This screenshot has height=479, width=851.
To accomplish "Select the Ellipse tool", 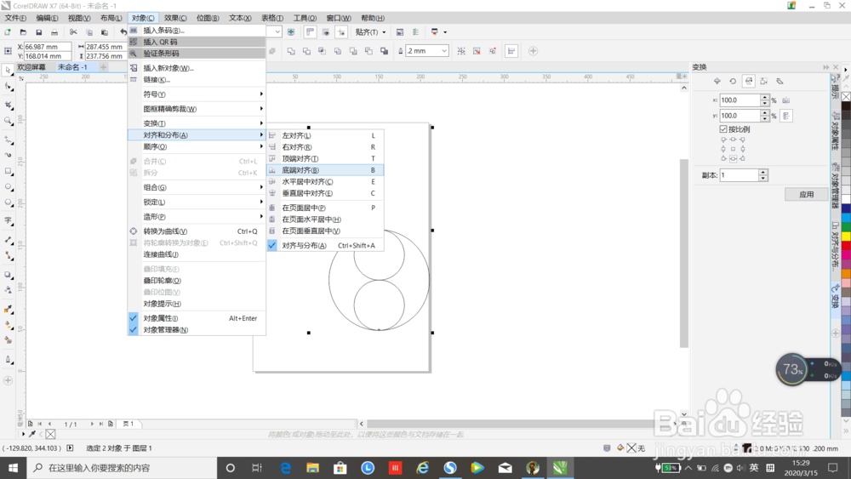I will (9, 187).
